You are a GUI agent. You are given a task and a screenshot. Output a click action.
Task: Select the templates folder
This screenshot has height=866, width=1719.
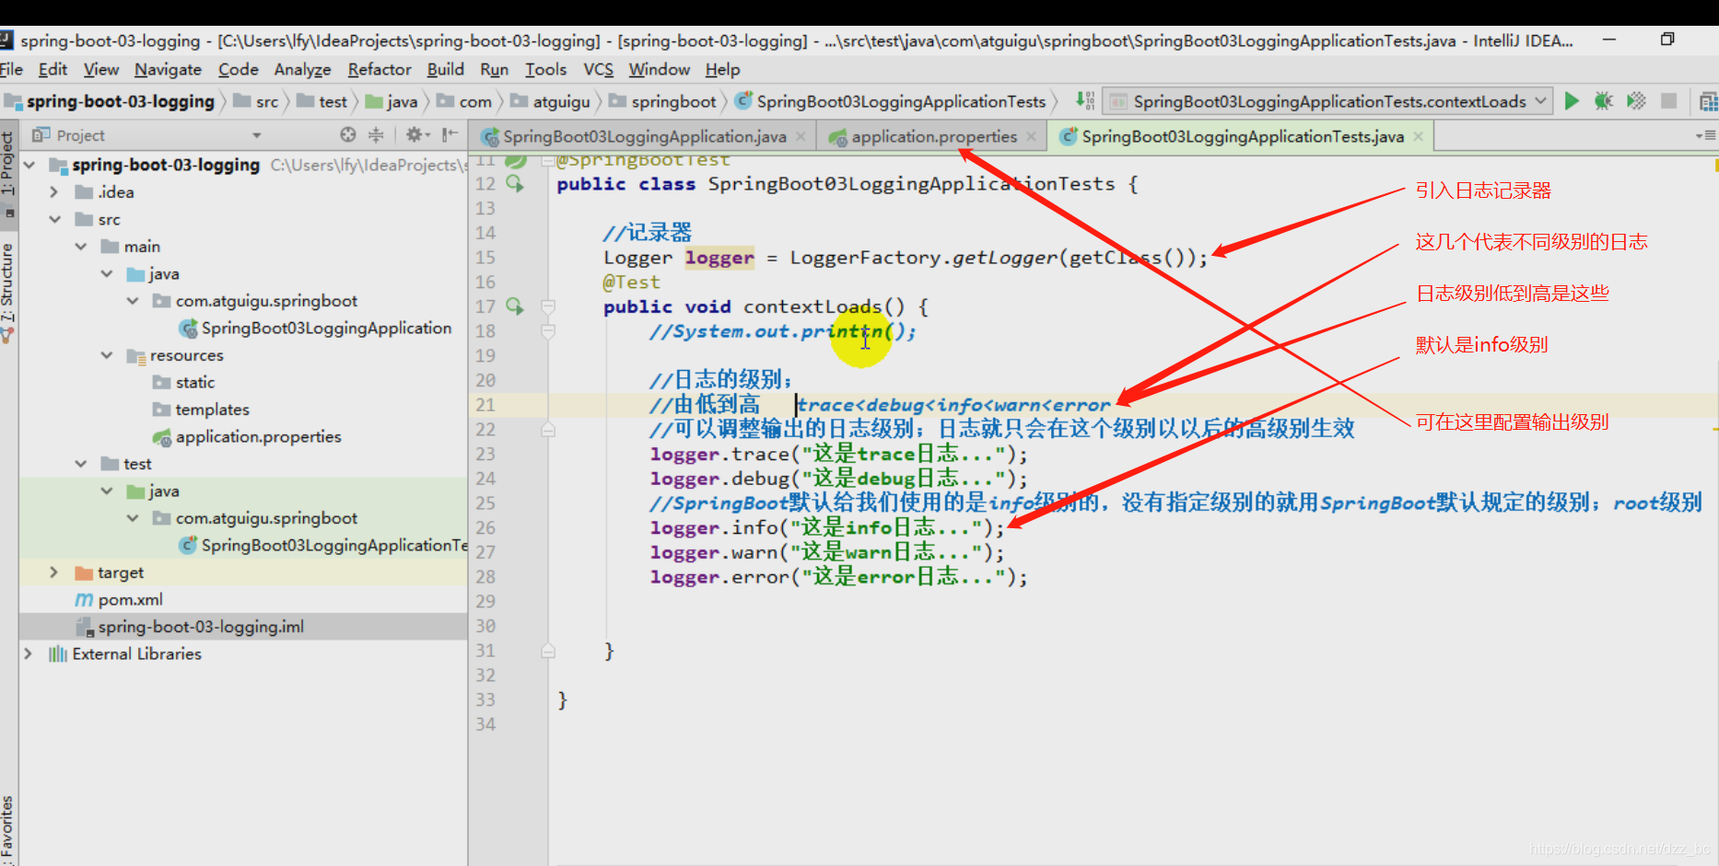click(x=201, y=410)
